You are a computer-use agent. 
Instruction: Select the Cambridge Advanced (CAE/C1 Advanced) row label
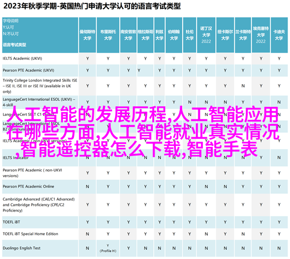point(39,205)
